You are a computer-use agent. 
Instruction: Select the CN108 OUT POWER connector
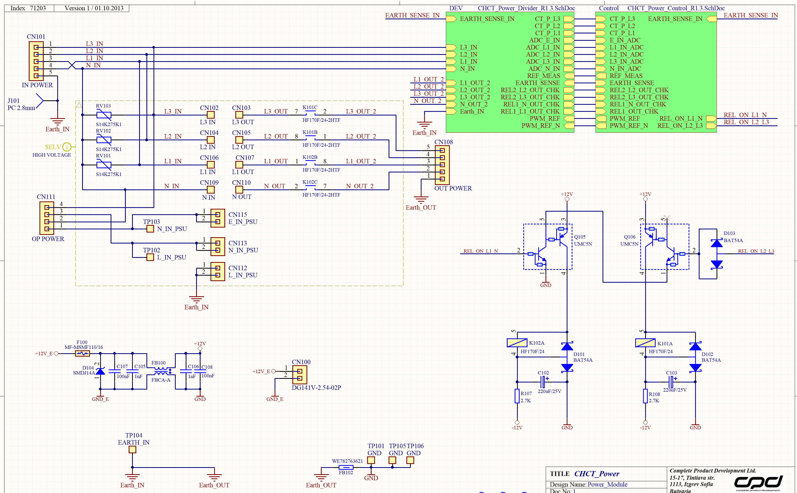coord(442,165)
